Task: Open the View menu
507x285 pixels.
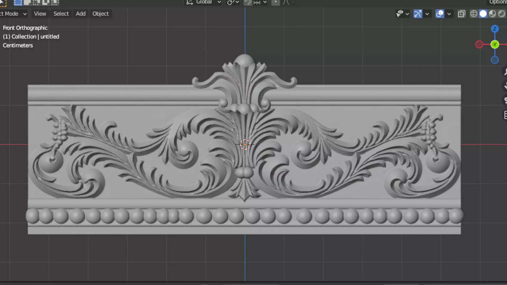Action: tap(40, 14)
